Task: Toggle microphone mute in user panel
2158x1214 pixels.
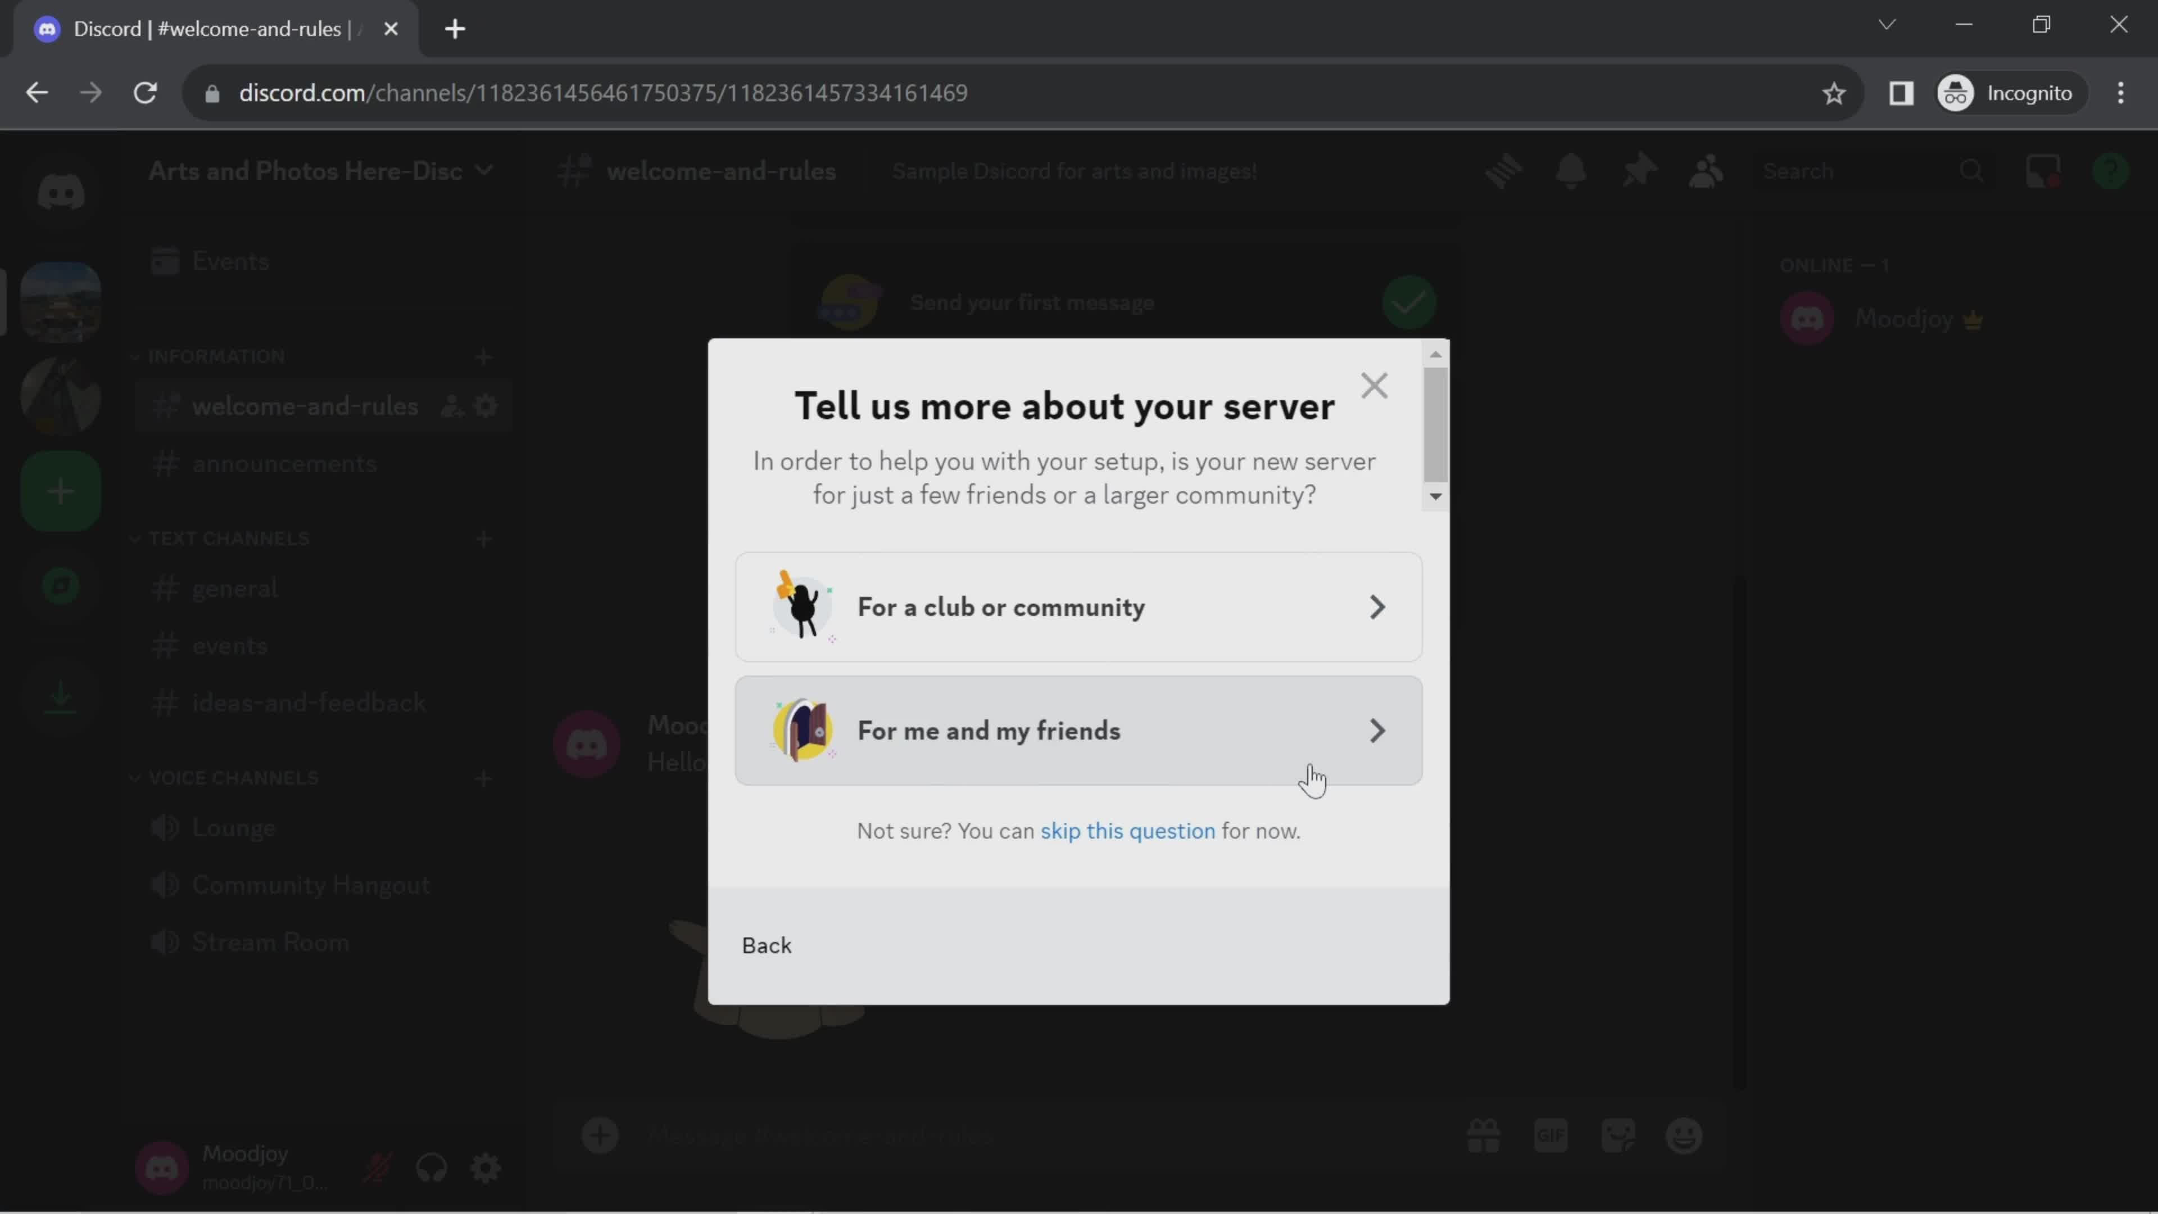Action: click(x=378, y=1168)
